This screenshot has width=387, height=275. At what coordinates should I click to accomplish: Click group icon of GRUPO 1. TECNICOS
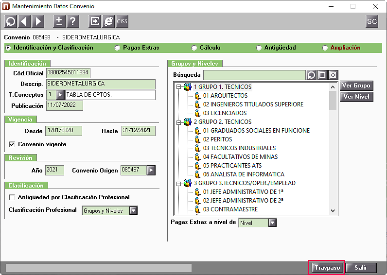[188, 87]
